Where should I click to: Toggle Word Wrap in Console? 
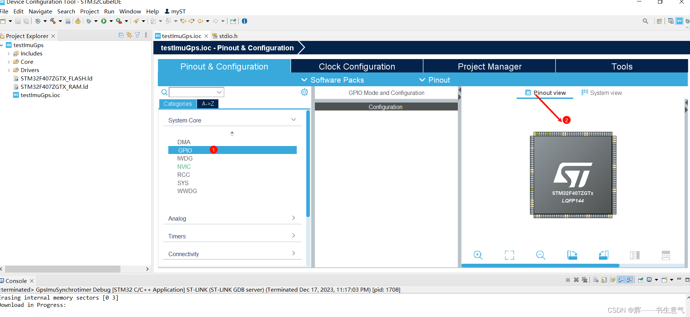(x=612, y=280)
